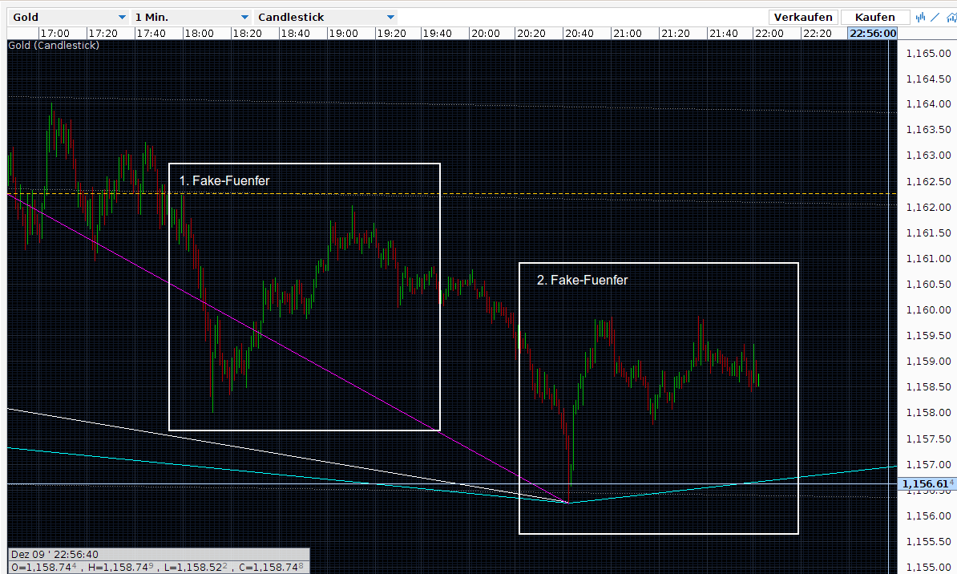957x574 pixels.
Task: Click the OHLC values readout bar
Action: (156, 567)
